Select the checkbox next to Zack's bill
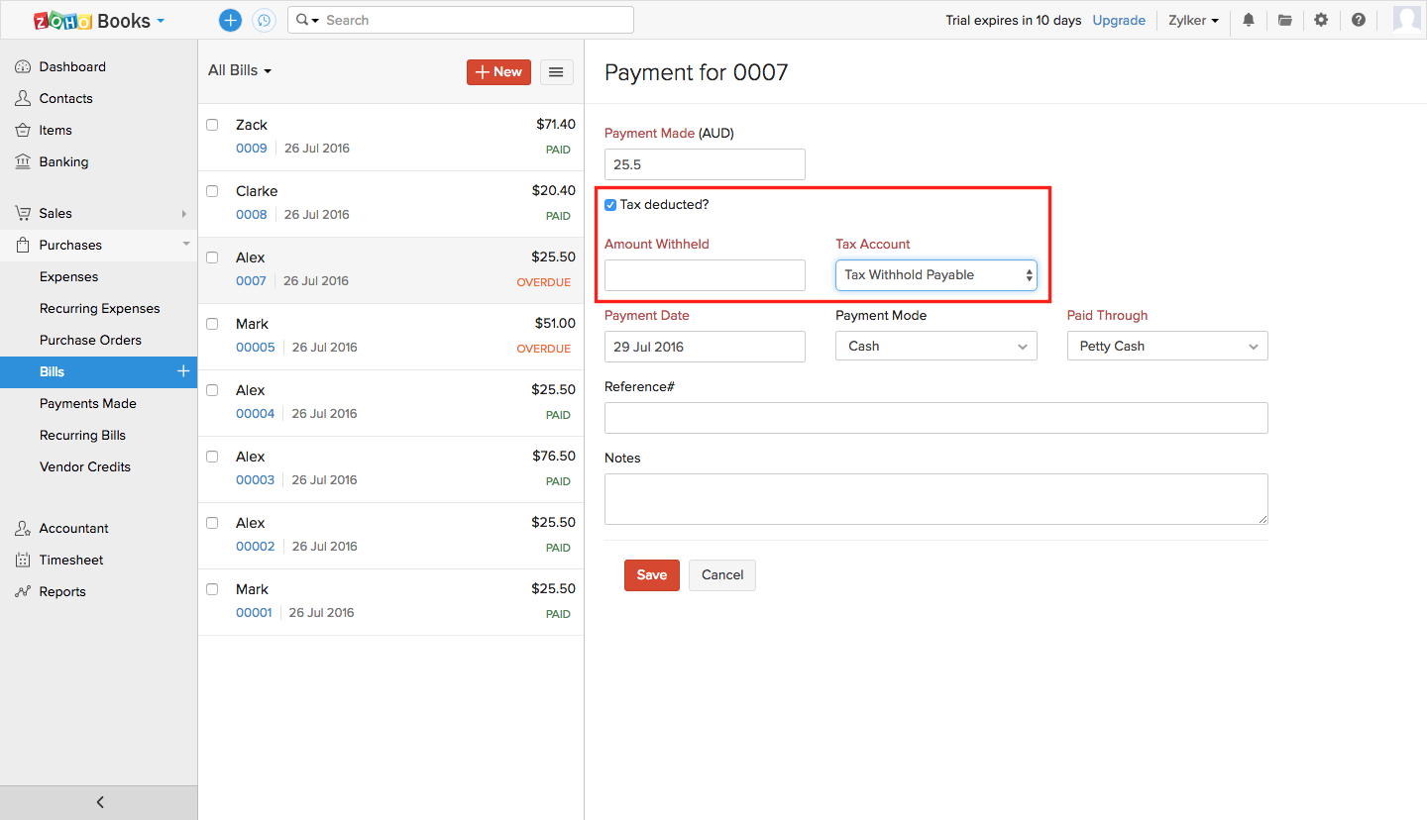This screenshot has width=1427, height=820. click(x=212, y=125)
